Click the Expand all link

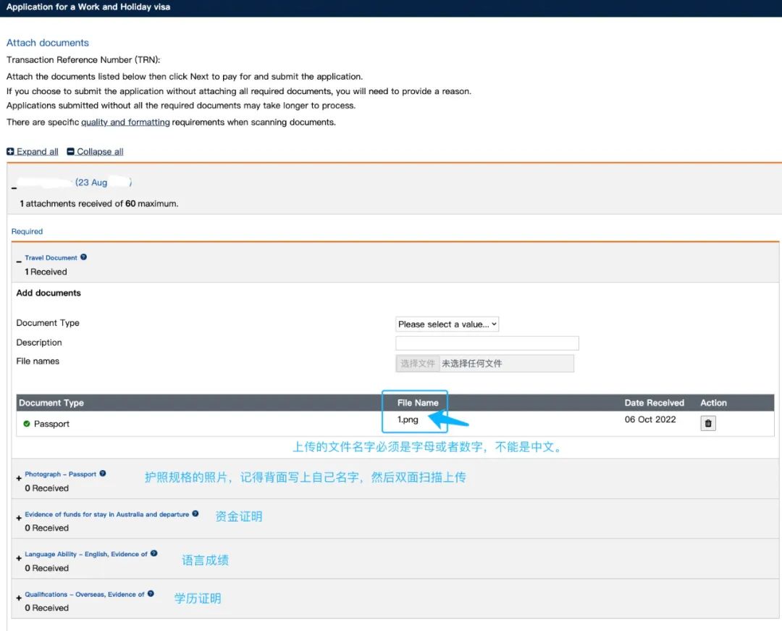click(33, 151)
